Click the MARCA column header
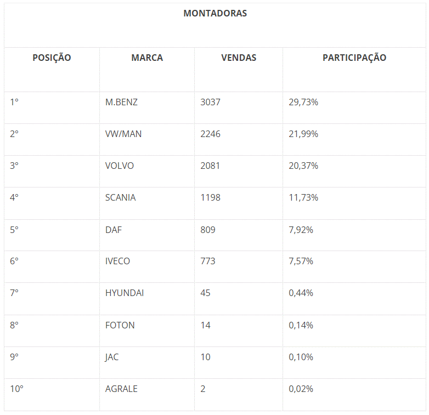The height and width of the screenshot is (415, 429). pos(147,58)
